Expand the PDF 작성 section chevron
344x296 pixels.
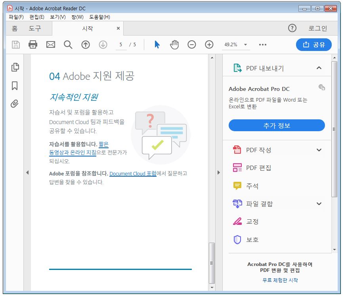[x=319, y=150]
